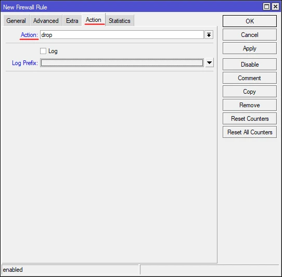
Task: Click the enabled status text
Action: tap(13, 270)
